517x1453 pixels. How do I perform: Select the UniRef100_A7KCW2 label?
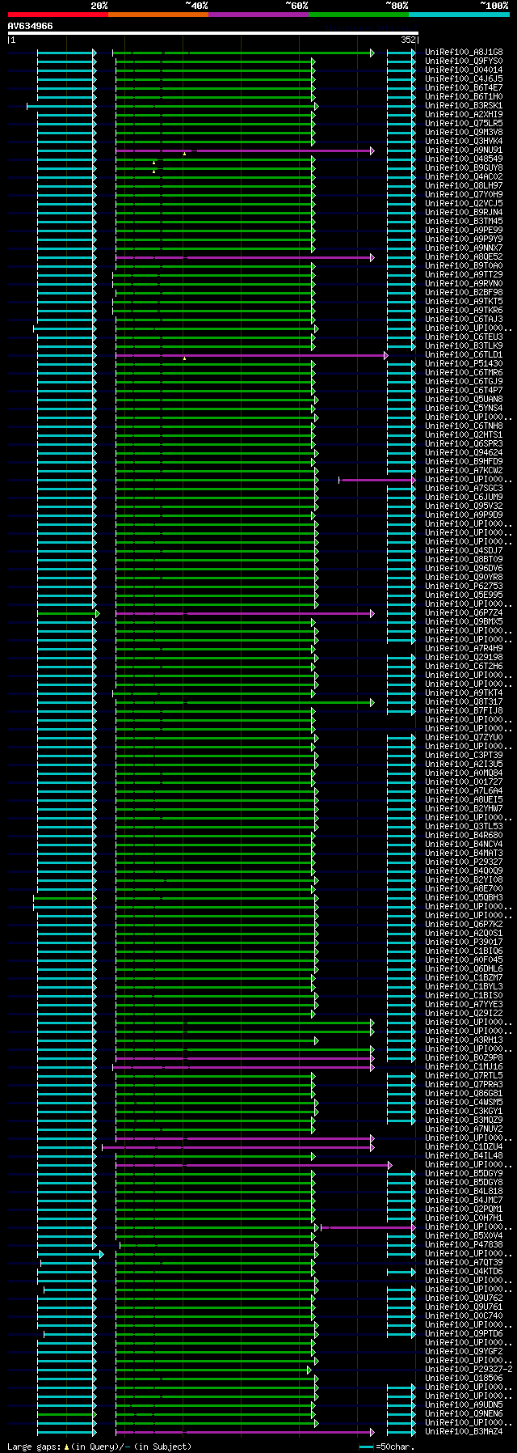click(464, 471)
